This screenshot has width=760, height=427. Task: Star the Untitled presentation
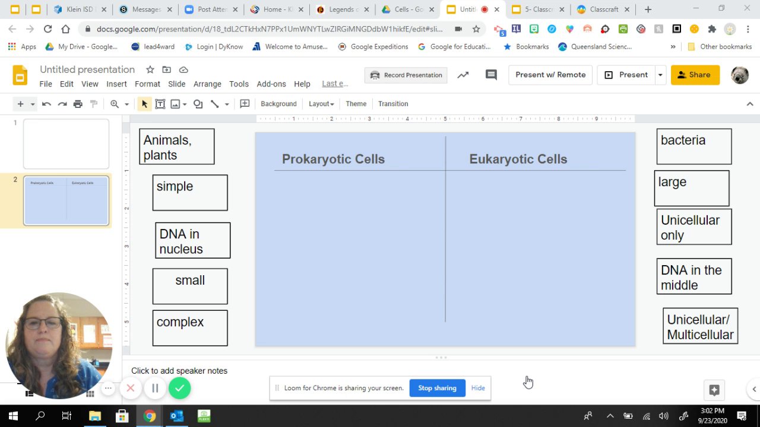[150, 69]
